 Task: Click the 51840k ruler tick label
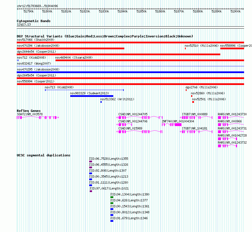pos(123,11)
